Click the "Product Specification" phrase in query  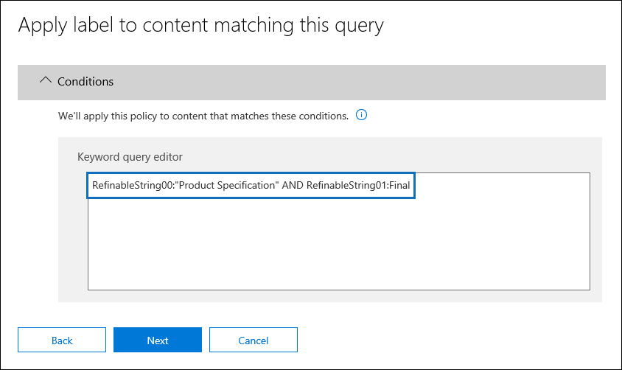tap(227, 185)
